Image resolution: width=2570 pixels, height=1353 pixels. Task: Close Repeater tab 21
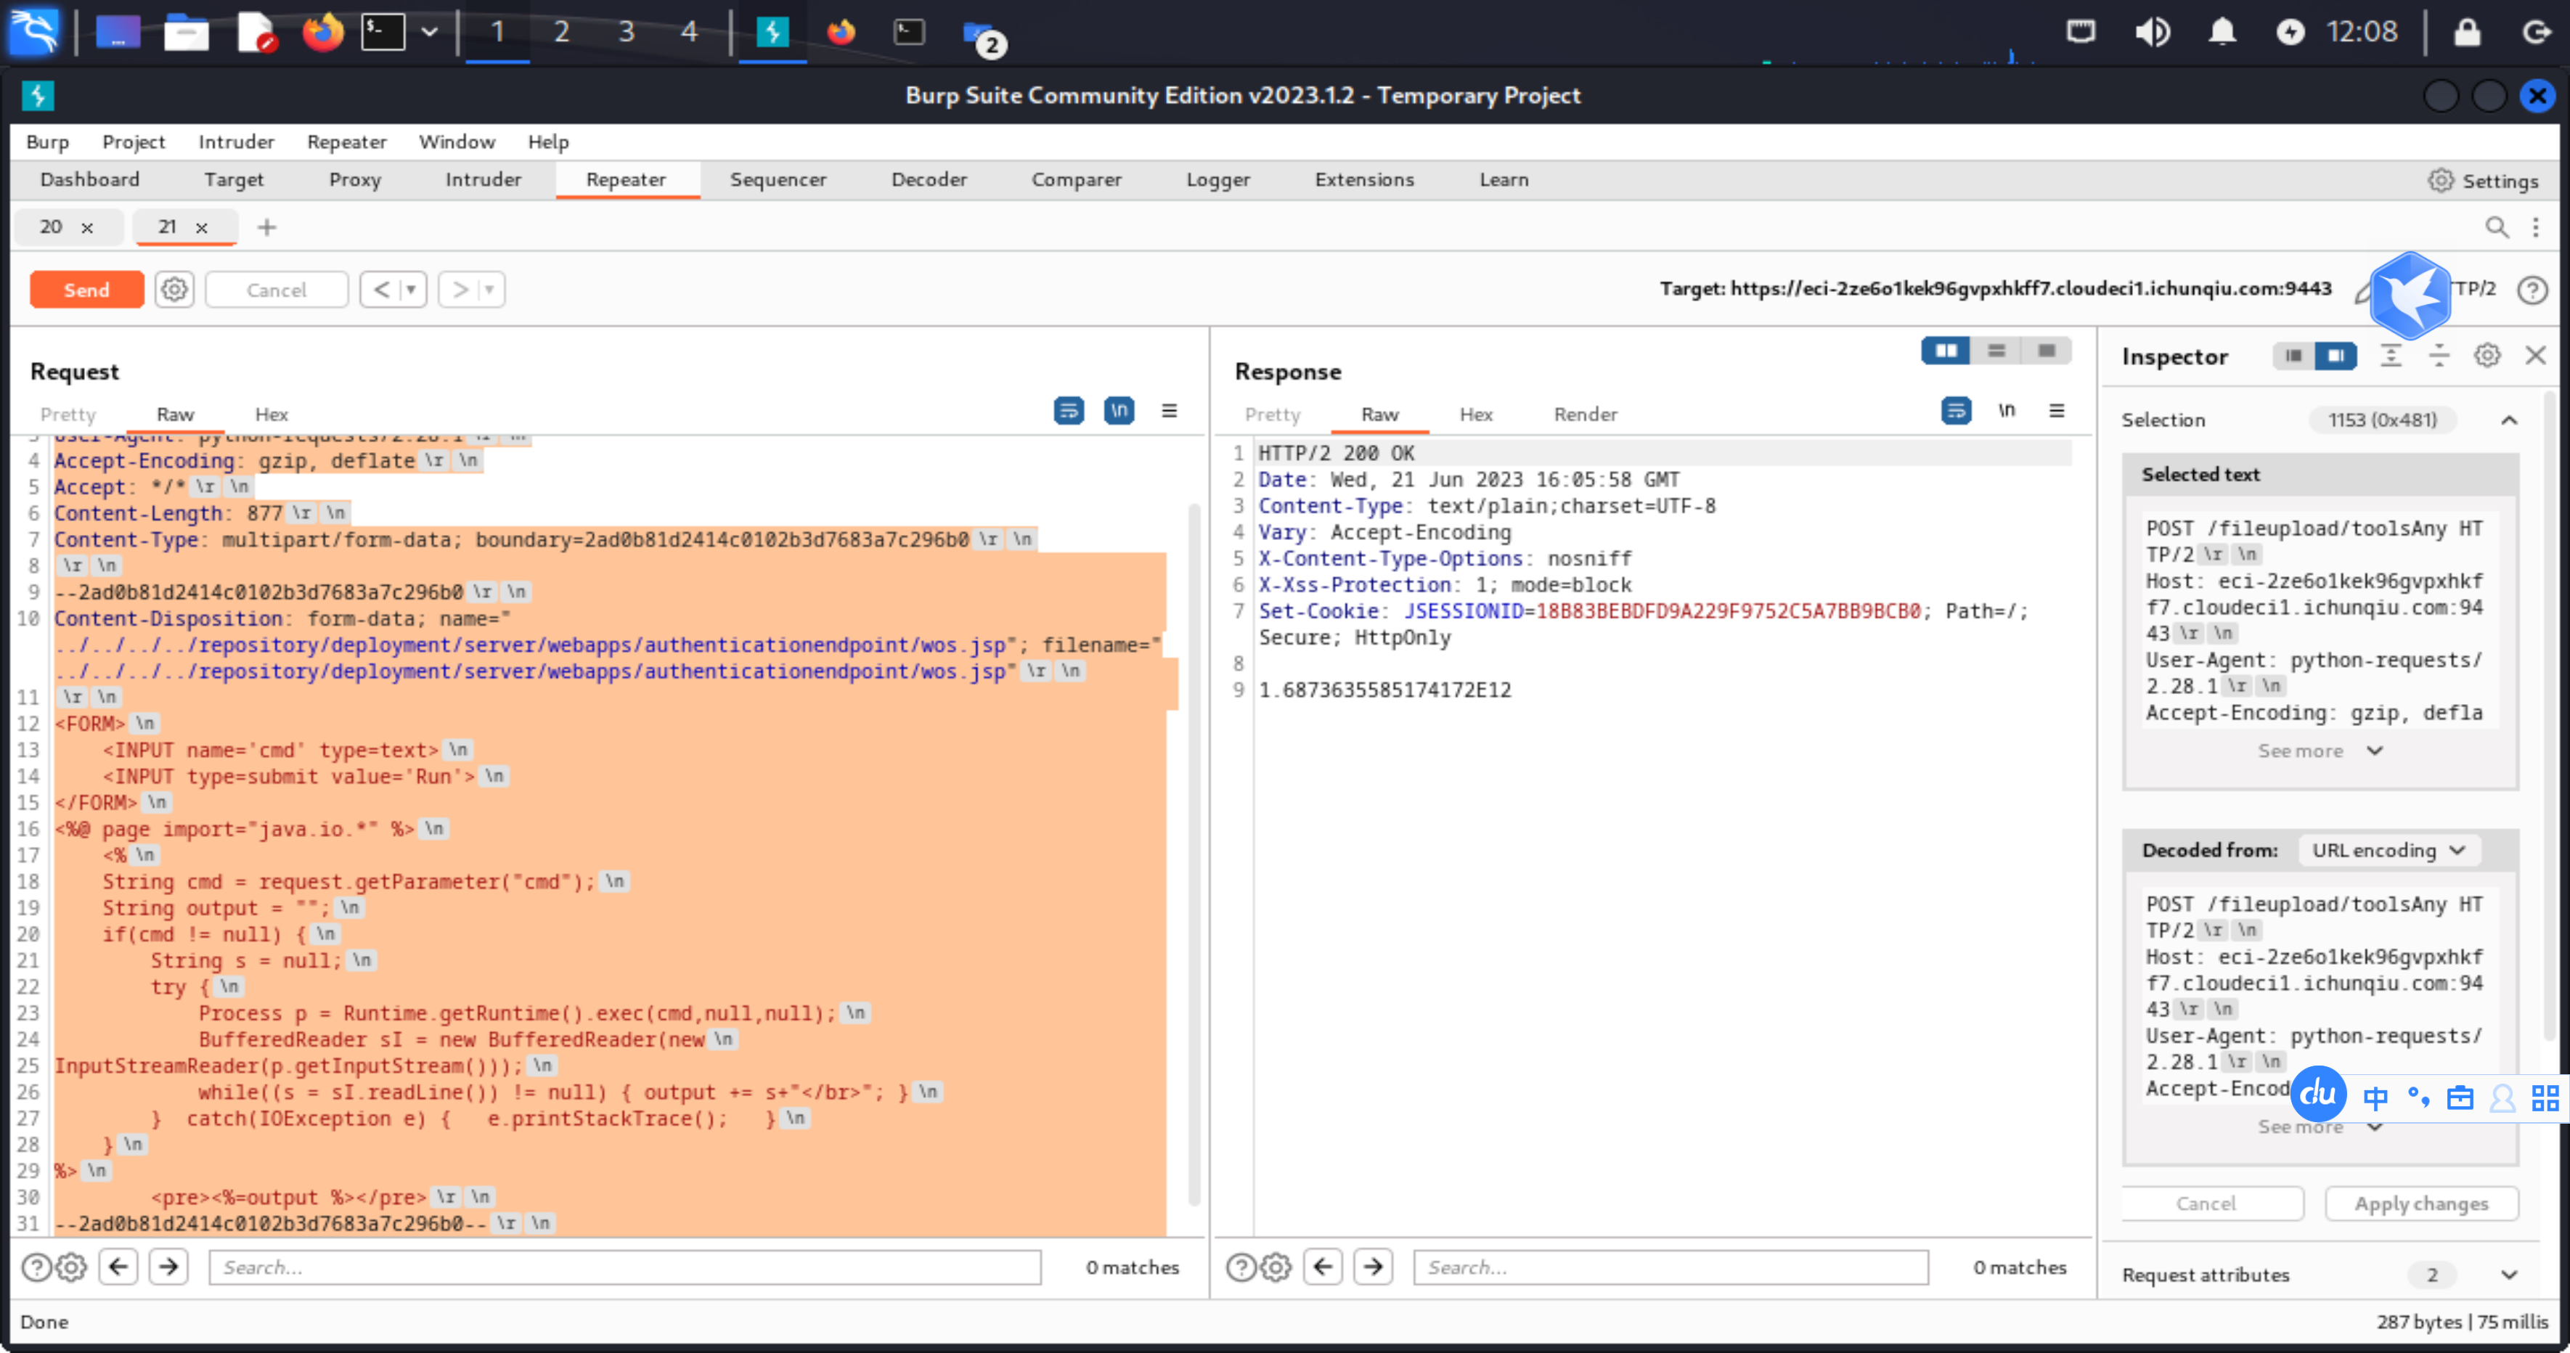pos(202,227)
